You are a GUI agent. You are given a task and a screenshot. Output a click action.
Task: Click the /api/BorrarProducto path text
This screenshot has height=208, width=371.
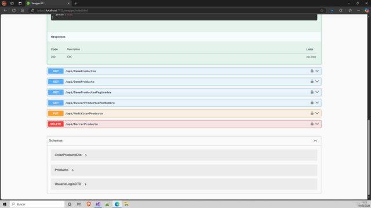[81, 124]
